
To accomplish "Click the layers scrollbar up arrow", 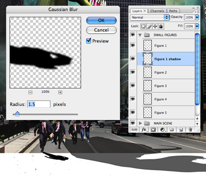I will click(x=197, y=118).
